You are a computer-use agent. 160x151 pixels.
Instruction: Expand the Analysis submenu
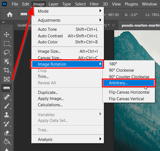click(68, 139)
